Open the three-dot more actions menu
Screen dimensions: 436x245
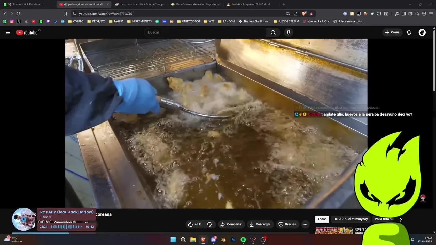click(x=305, y=224)
